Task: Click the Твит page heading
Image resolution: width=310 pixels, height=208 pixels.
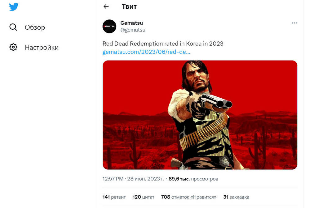Action: click(129, 6)
